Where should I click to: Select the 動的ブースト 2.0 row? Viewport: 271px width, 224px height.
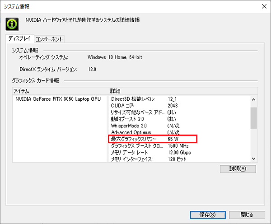pos(179,119)
